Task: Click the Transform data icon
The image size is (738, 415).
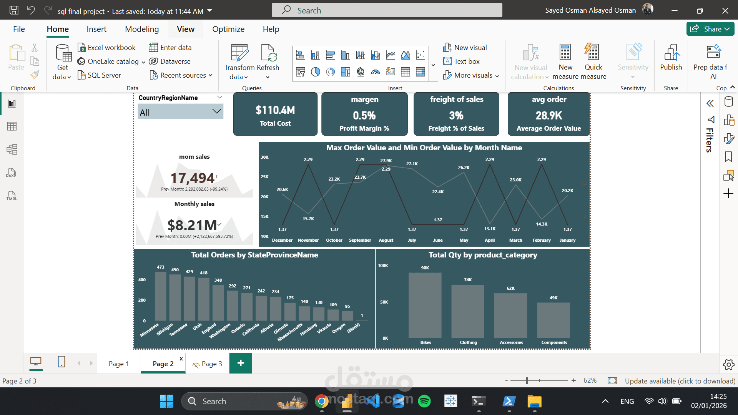Action: [239, 53]
